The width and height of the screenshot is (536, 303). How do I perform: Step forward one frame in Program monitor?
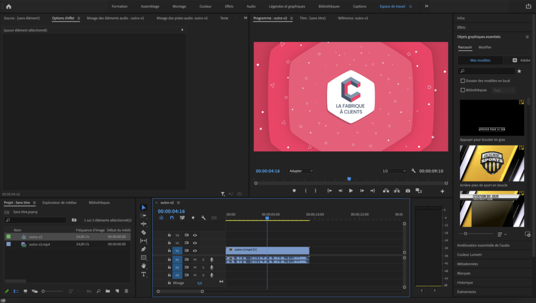(x=362, y=190)
